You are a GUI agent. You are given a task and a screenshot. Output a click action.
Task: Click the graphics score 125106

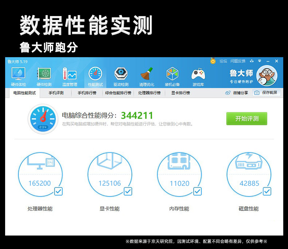(x=110, y=183)
